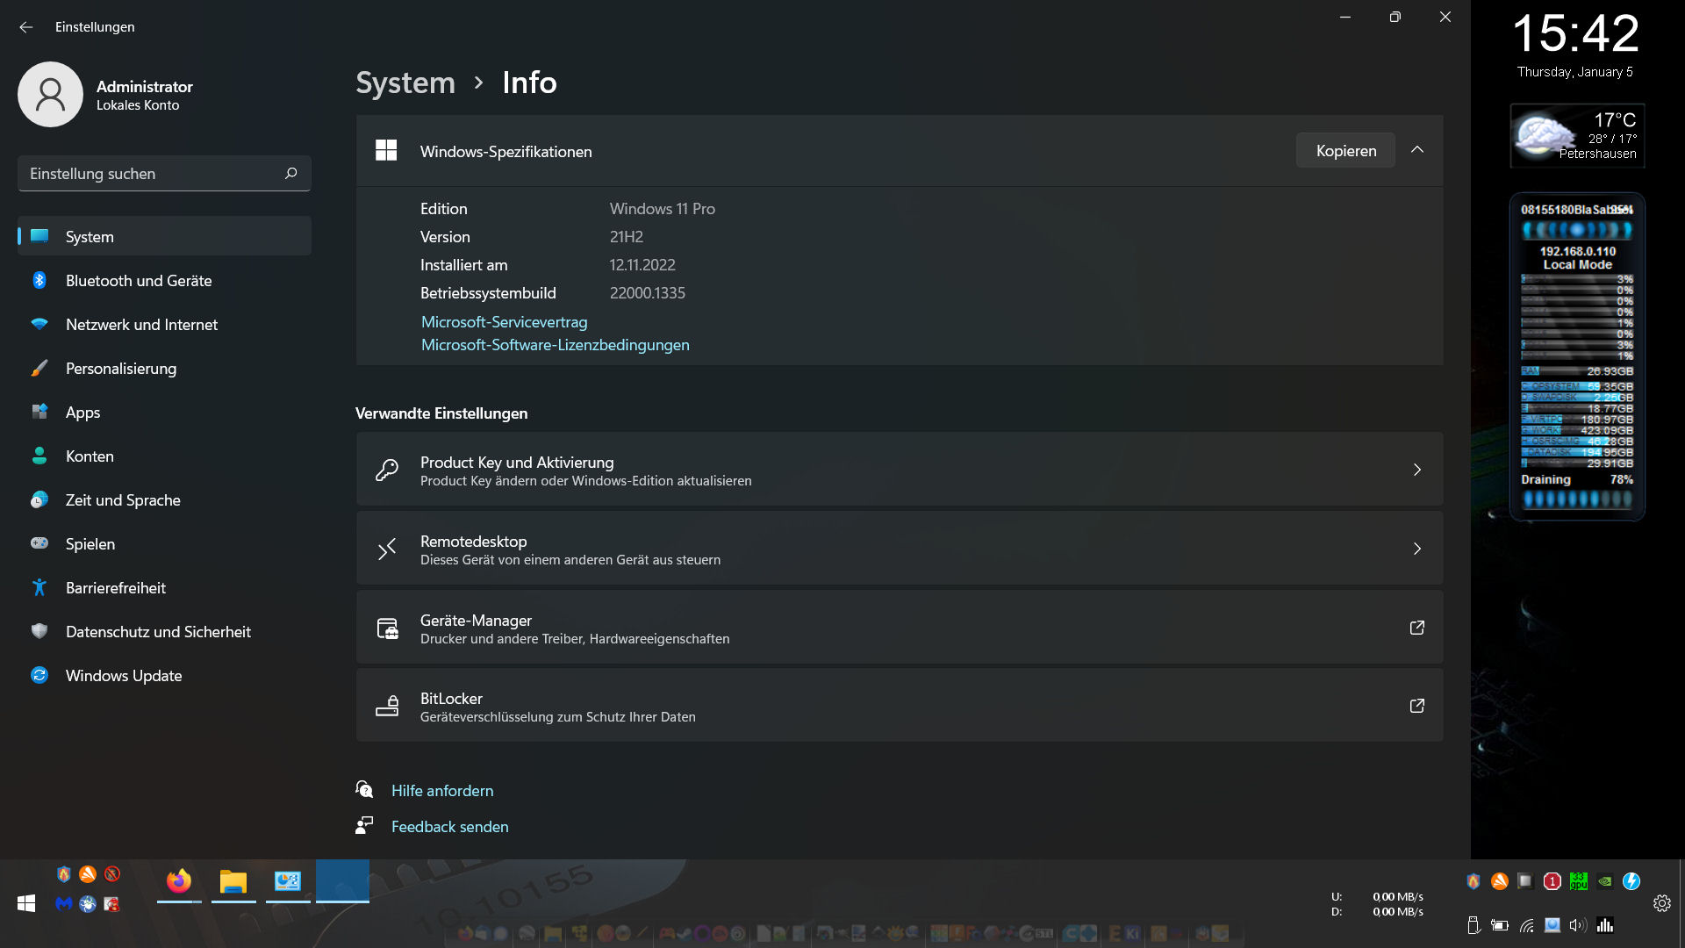1685x948 pixels.
Task: Click the Windows Update sync icon
Action: click(39, 675)
